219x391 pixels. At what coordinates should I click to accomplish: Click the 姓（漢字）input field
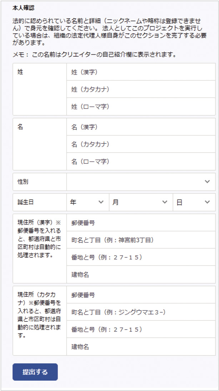click(x=141, y=72)
